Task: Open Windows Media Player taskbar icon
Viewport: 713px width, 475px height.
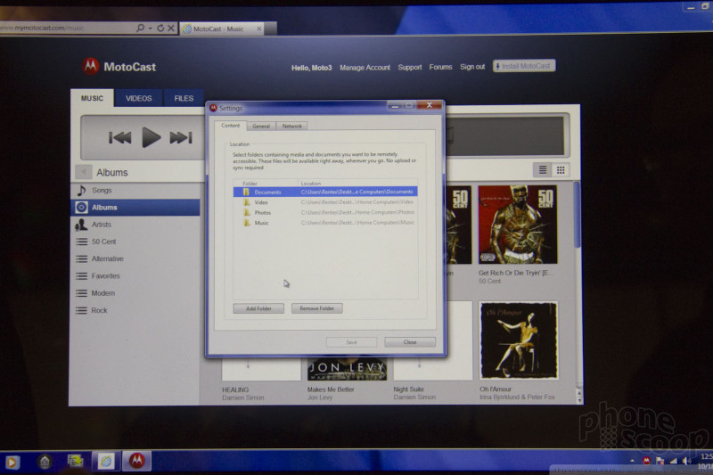Action: (12, 463)
